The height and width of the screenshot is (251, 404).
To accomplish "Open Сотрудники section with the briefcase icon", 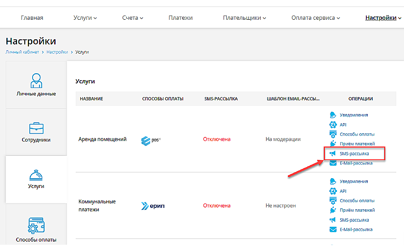I will coord(36,132).
